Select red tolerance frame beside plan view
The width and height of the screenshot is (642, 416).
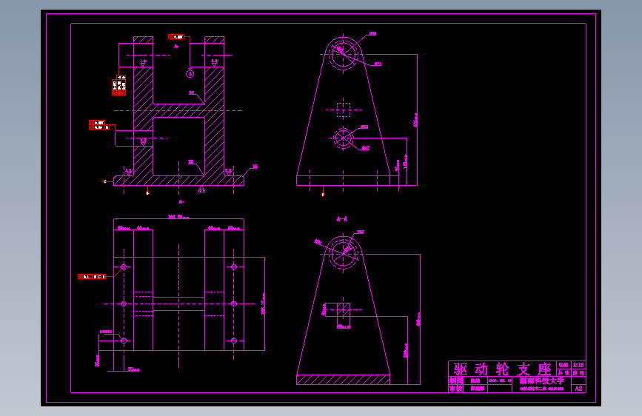pyautogui.click(x=92, y=277)
